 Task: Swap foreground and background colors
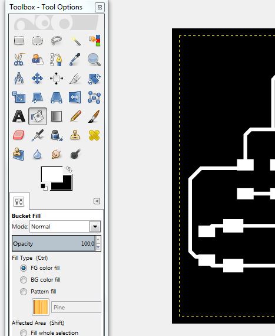pyautogui.click(x=69, y=169)
